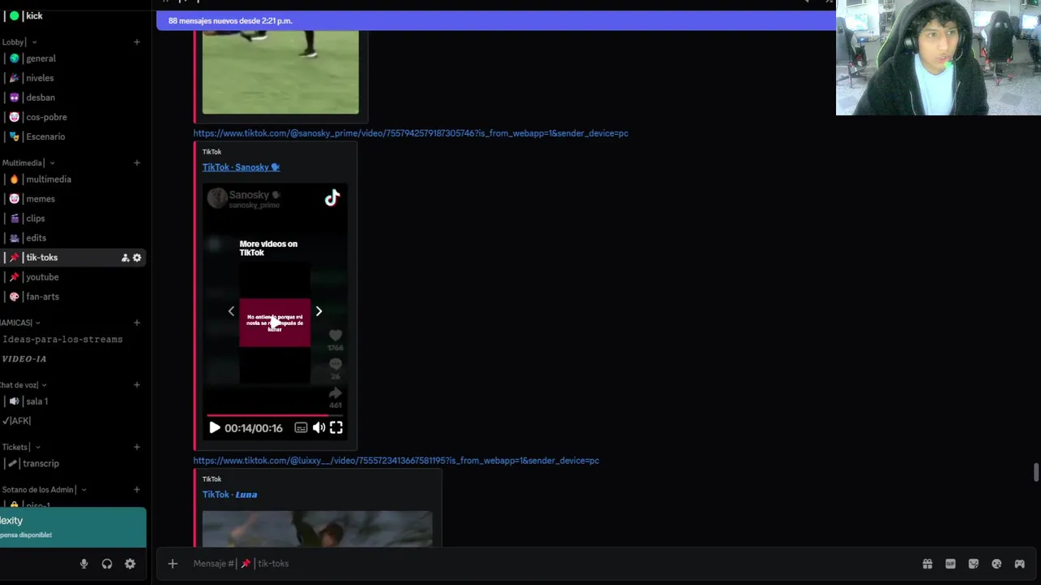
Task: Click the TikTok logo in embed
Action: pyautogui.click(x=332, y=198)
